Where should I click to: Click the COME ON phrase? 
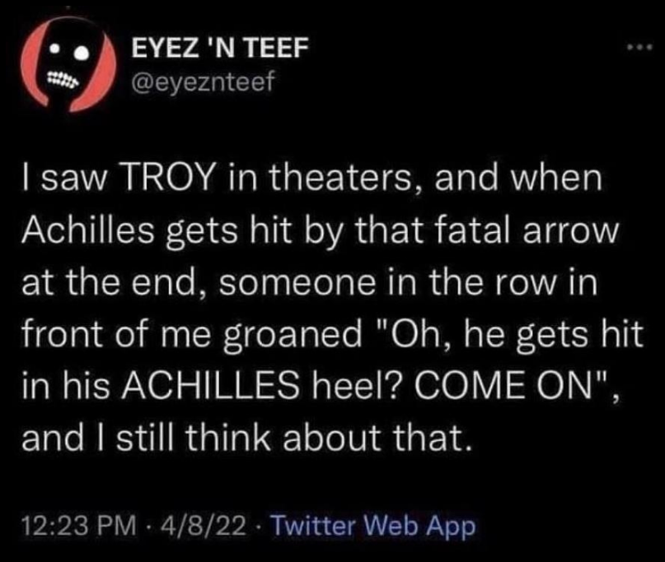[x=499, y=386]
